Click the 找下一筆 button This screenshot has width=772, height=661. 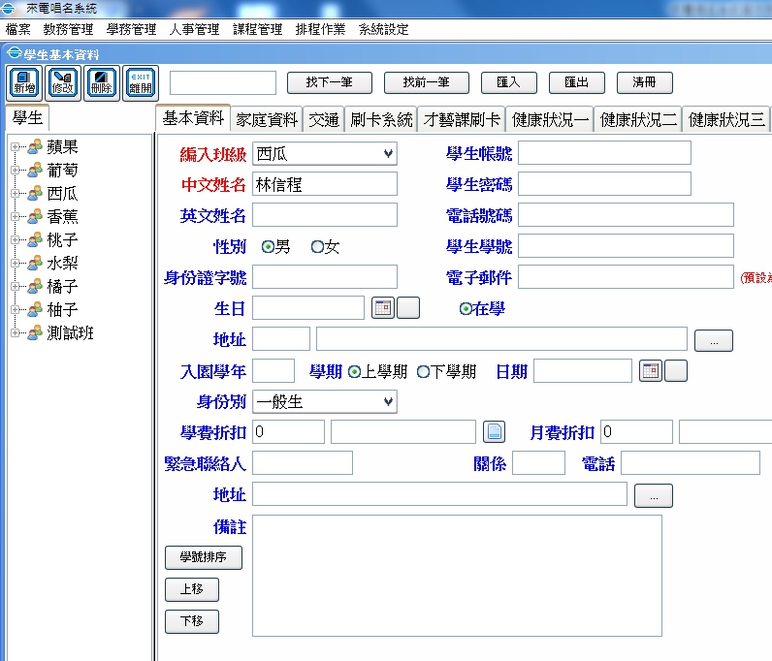330,82
